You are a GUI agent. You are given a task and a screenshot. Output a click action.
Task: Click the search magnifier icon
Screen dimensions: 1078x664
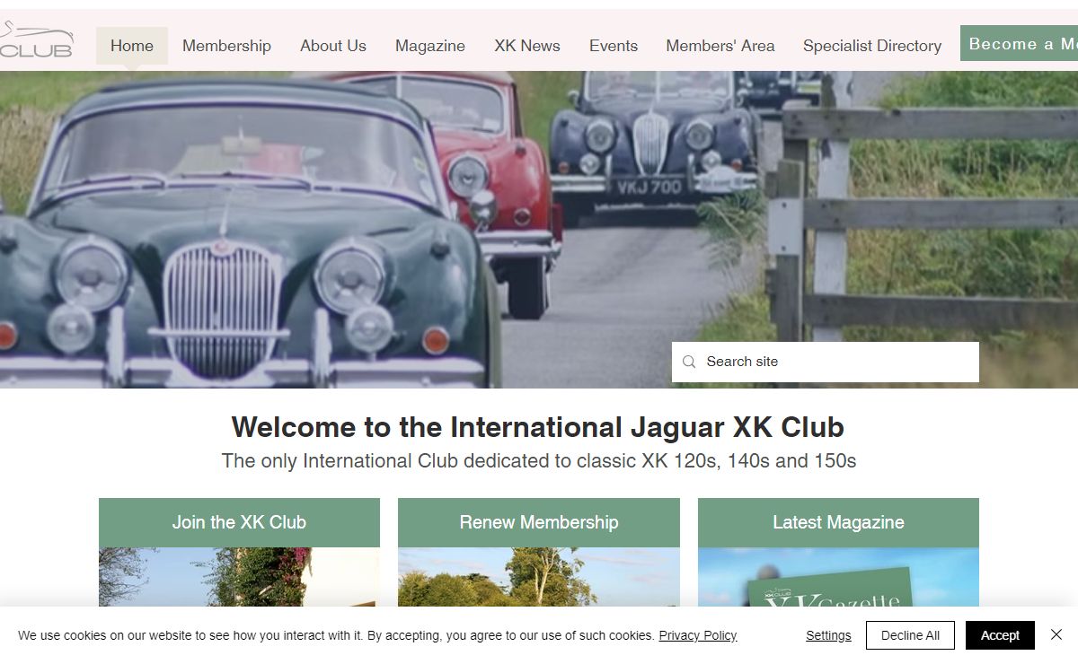tap(689, 362)
